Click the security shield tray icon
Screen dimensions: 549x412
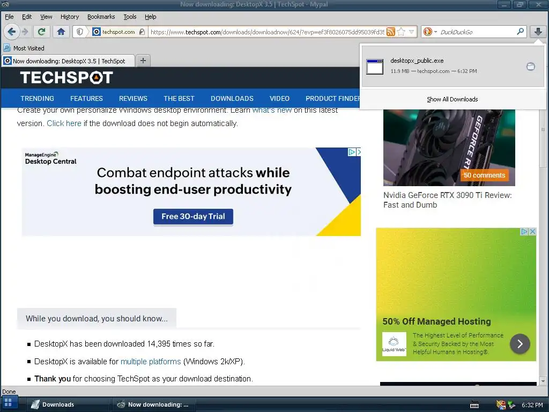tap(501, 405)
